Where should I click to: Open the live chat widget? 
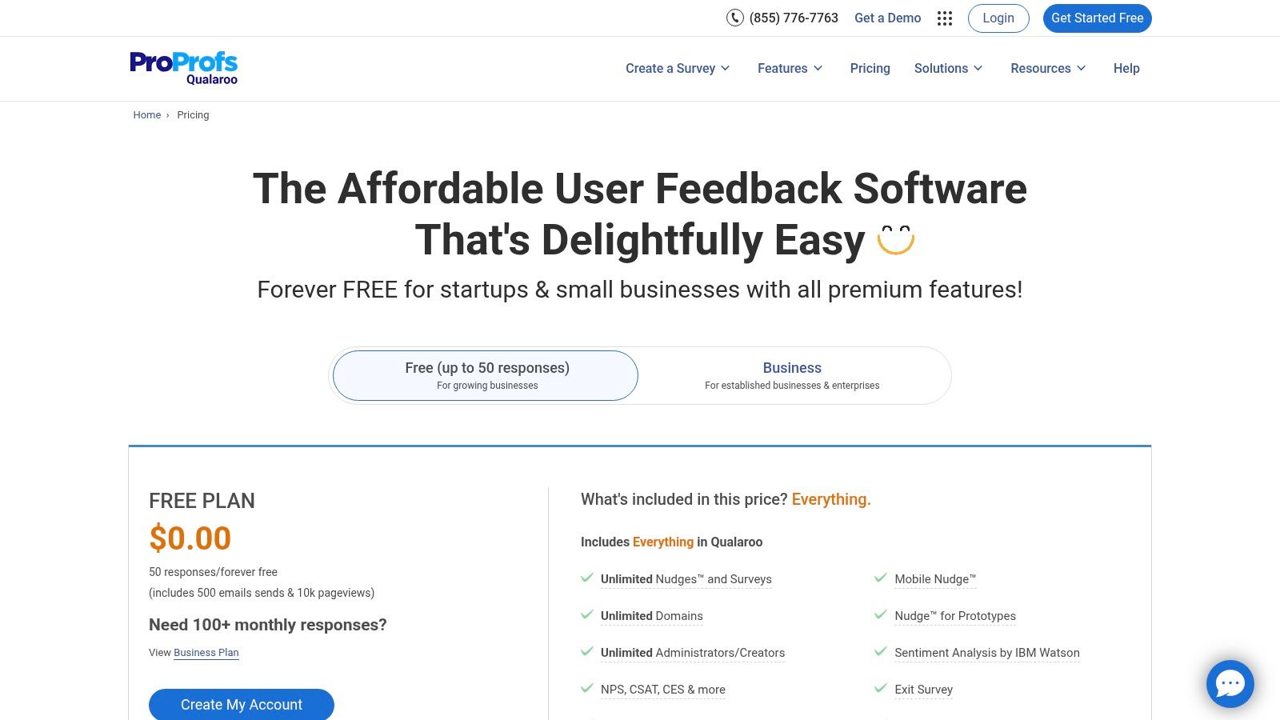[1230, 683]
